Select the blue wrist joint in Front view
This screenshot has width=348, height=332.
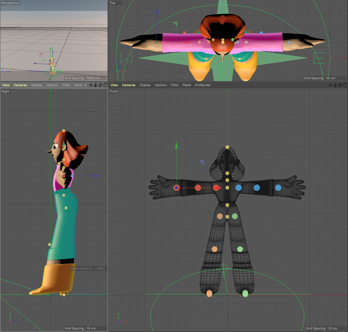pos(278,188)
